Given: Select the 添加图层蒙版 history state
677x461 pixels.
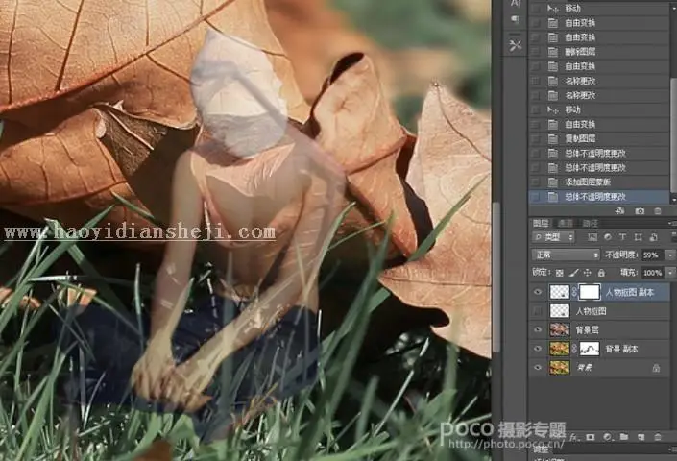Looking at the screenshot, I should point(599,182).
